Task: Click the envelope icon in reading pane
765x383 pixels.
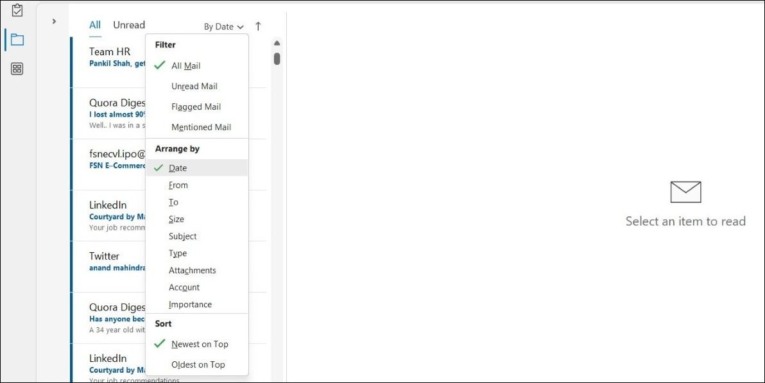Action: [x=685, y=191]
